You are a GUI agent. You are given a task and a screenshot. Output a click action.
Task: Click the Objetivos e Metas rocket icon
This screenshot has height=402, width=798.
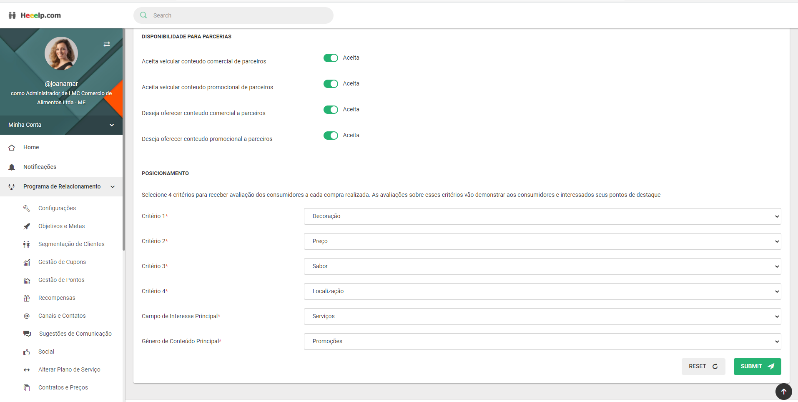27,226
